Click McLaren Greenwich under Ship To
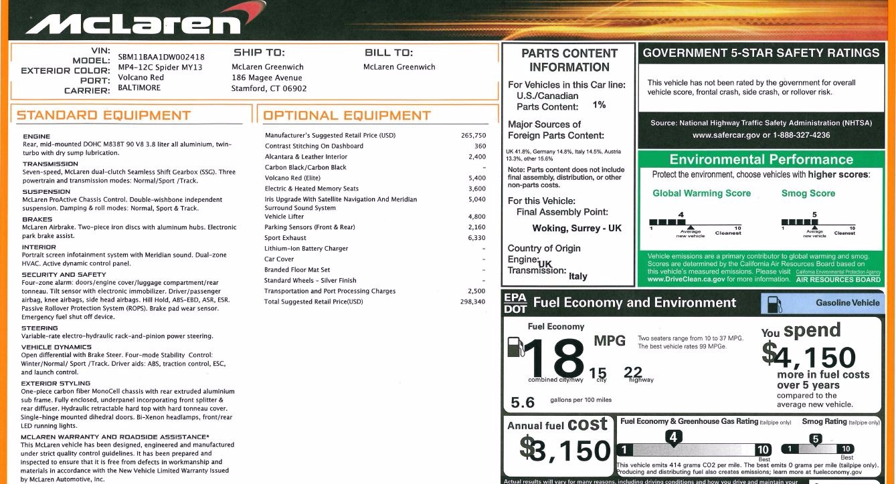Screen dimensions: 896x484 268,67
